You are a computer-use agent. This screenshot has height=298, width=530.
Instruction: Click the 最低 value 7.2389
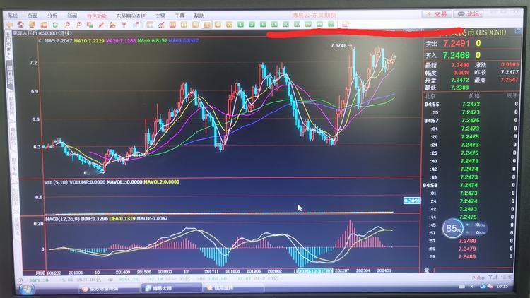coord(460,88)
